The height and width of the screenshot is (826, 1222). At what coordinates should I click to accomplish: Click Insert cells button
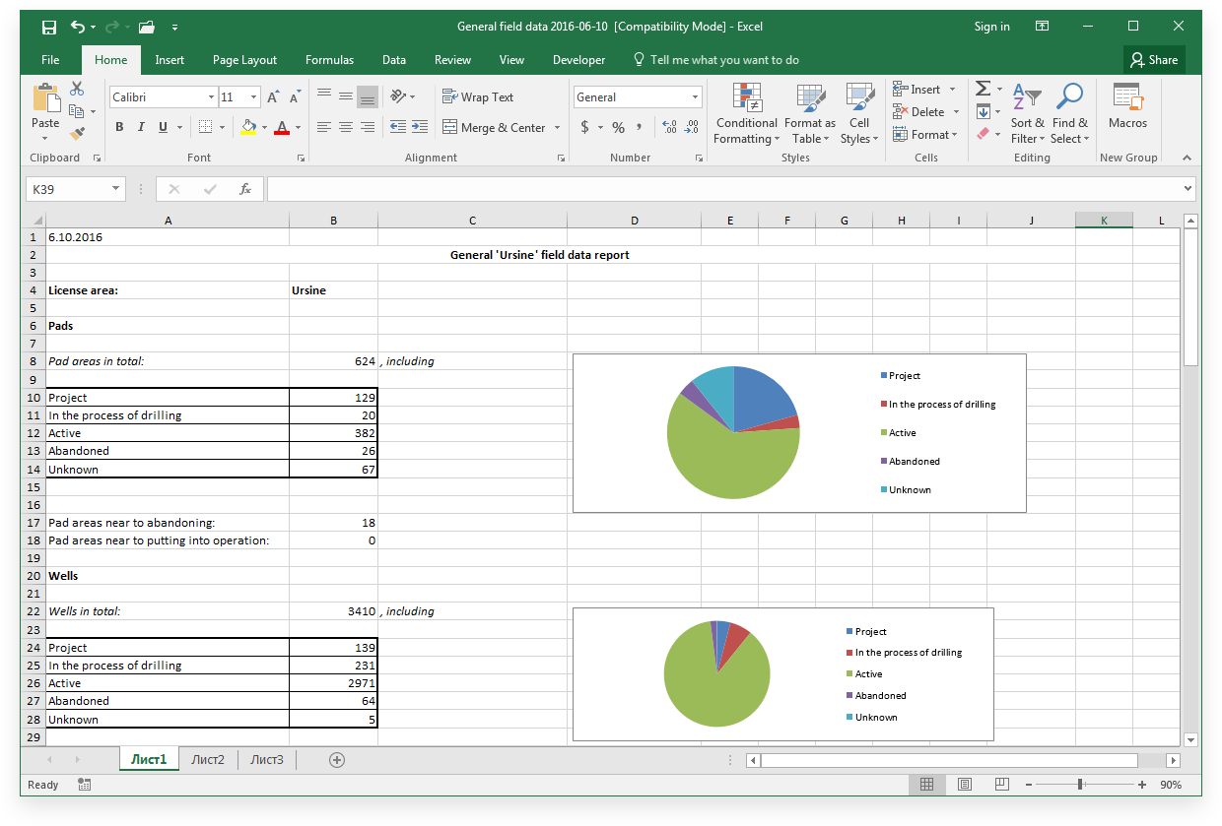(917, 90)
